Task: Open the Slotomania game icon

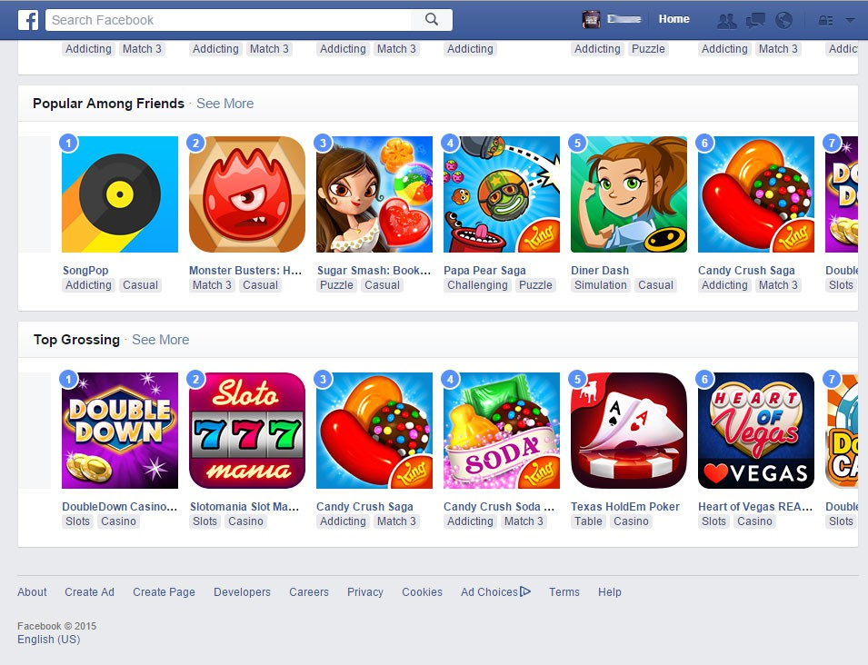Action: (x=247, y=431)
